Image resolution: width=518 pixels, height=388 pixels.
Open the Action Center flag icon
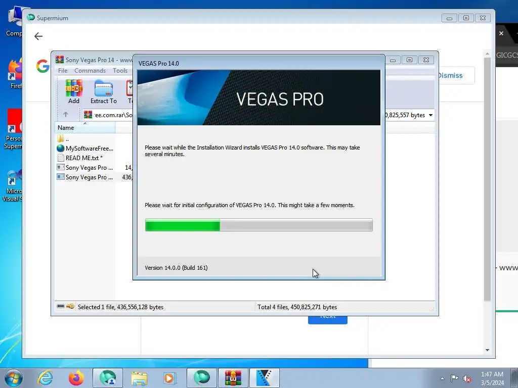pyautogui.click(x=455, y=378)
